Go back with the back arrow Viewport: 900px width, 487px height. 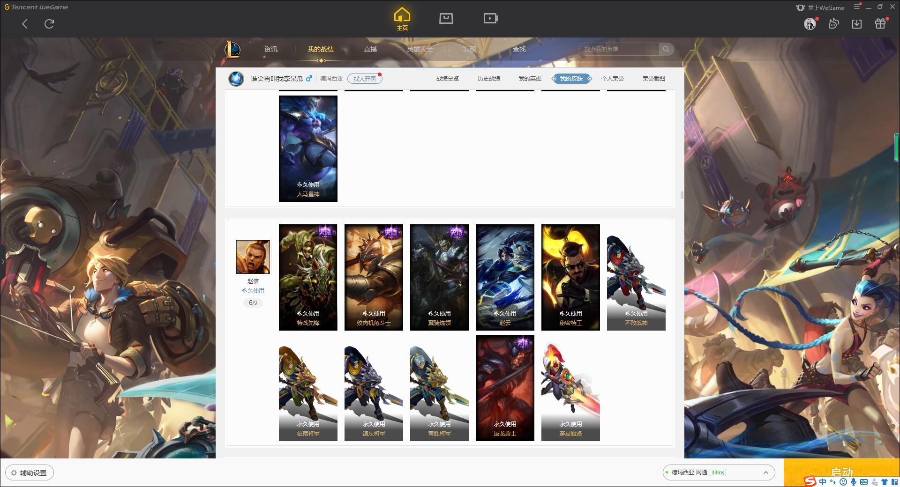click(25, 24)
